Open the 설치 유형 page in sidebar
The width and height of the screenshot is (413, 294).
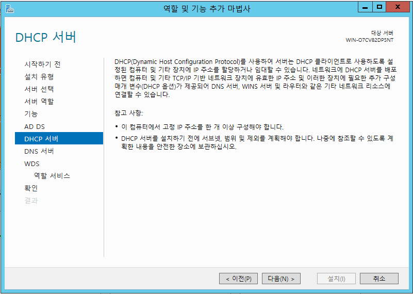pyautogui.click(x=39, y=77)
